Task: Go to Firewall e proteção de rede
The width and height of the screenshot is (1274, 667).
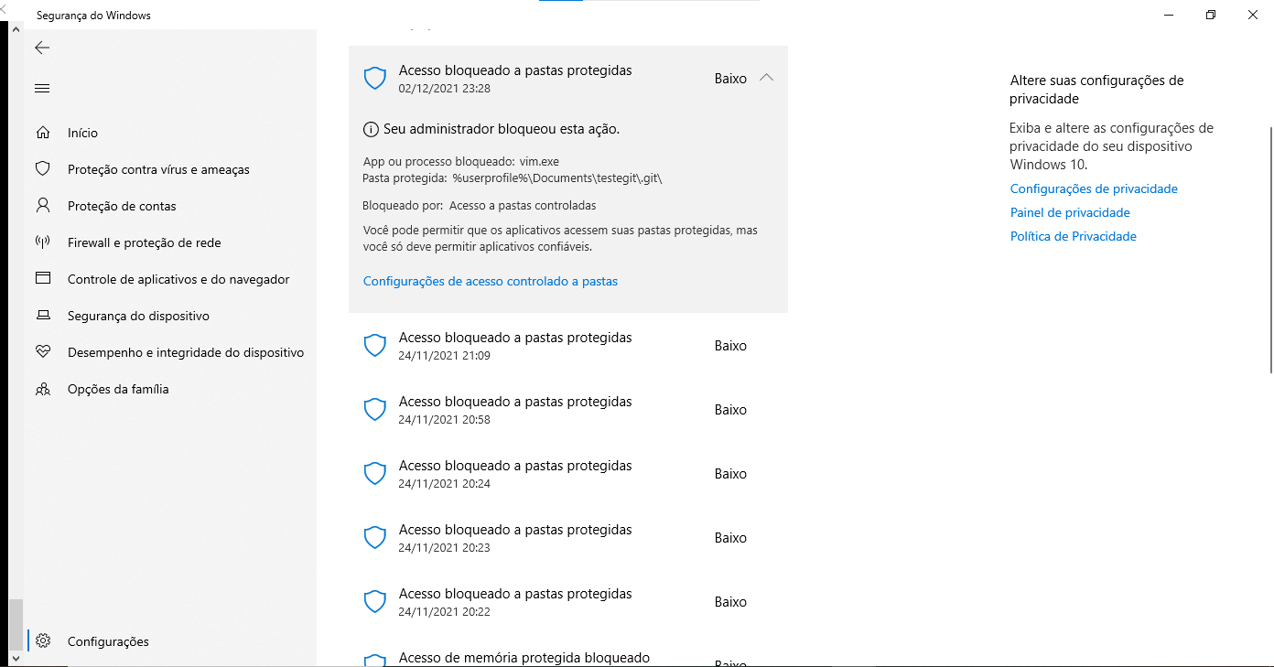Action: [170, 242]
